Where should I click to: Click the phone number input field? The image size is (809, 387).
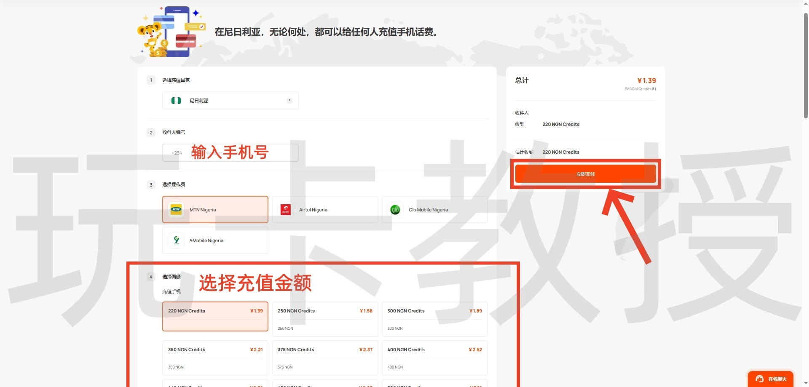click(x=236, y=152)
